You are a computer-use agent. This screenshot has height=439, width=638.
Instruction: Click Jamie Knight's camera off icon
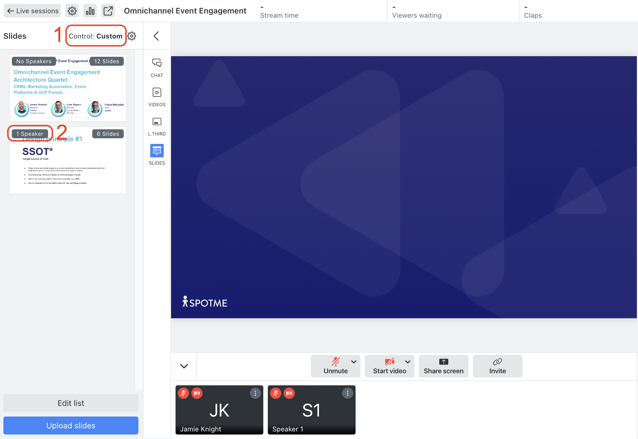(x=197, y=393)
